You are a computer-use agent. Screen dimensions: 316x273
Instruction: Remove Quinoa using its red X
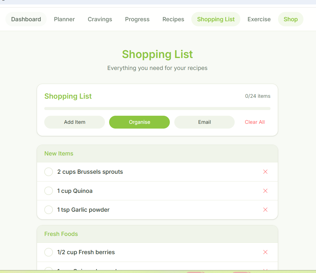click(x=265, y=191)
